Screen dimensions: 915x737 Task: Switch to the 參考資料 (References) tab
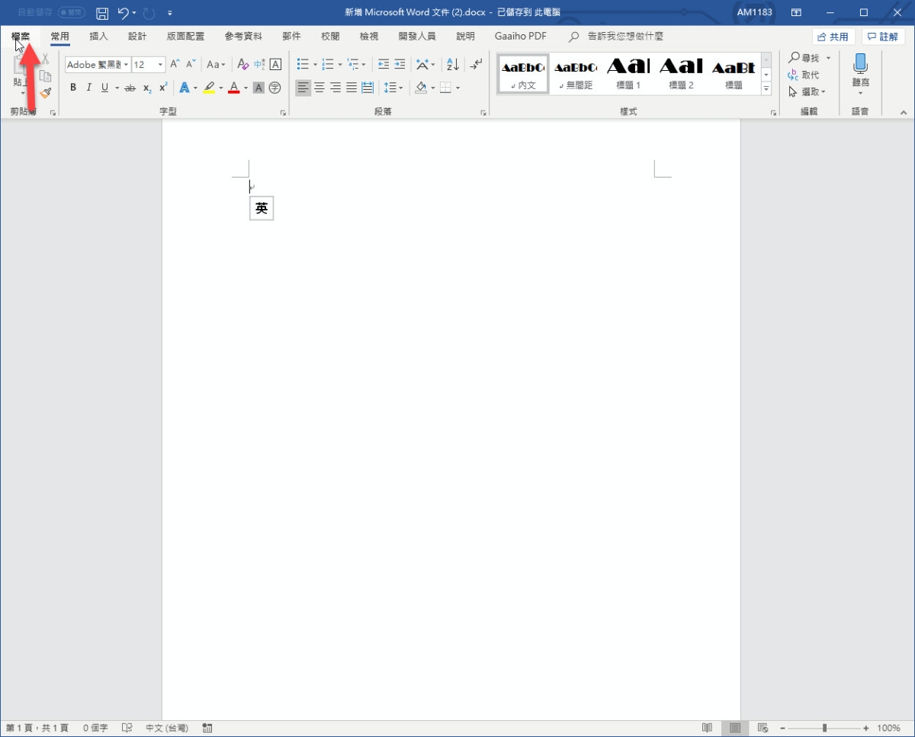243,37
